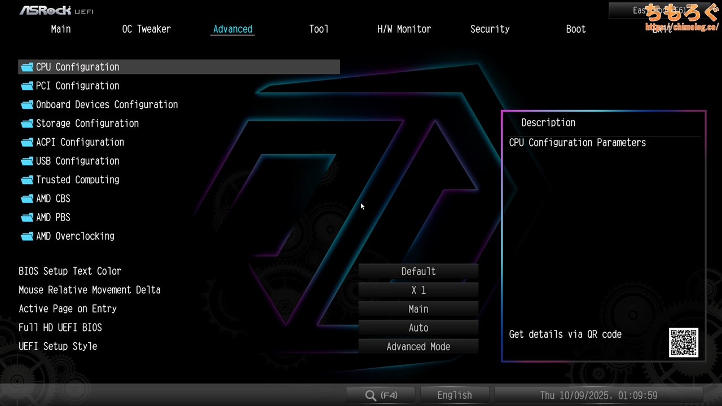Go to the H/W Monitor tab
The width and height of the screenshot is (722, 406).
[404, 29]
